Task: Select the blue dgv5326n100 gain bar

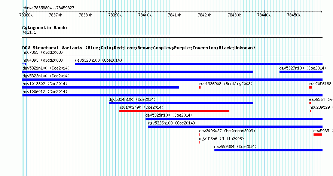Action: coord(235,127)
